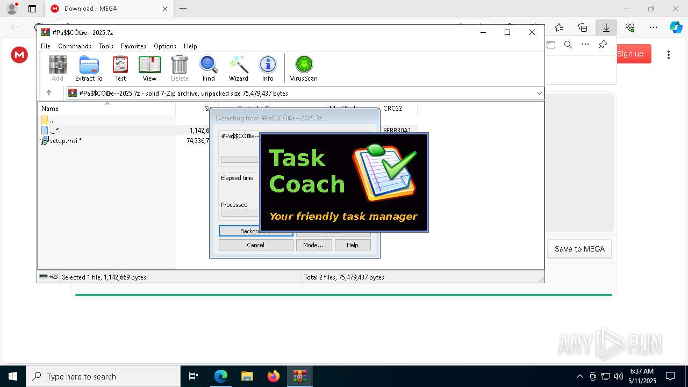Open the Tools menu

tap(106, 46)
